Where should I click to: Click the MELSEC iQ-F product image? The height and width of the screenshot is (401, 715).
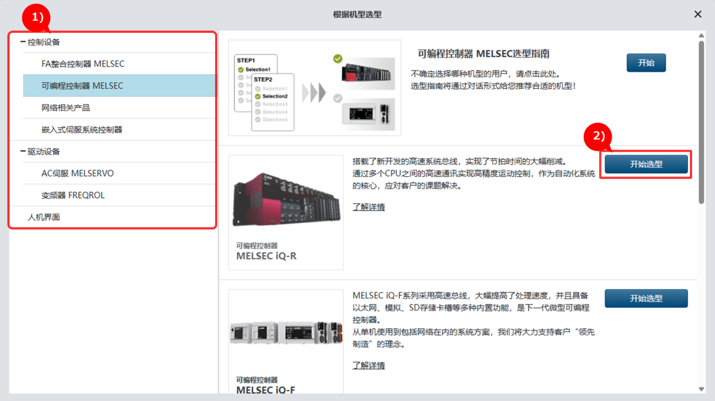[286, 333]
